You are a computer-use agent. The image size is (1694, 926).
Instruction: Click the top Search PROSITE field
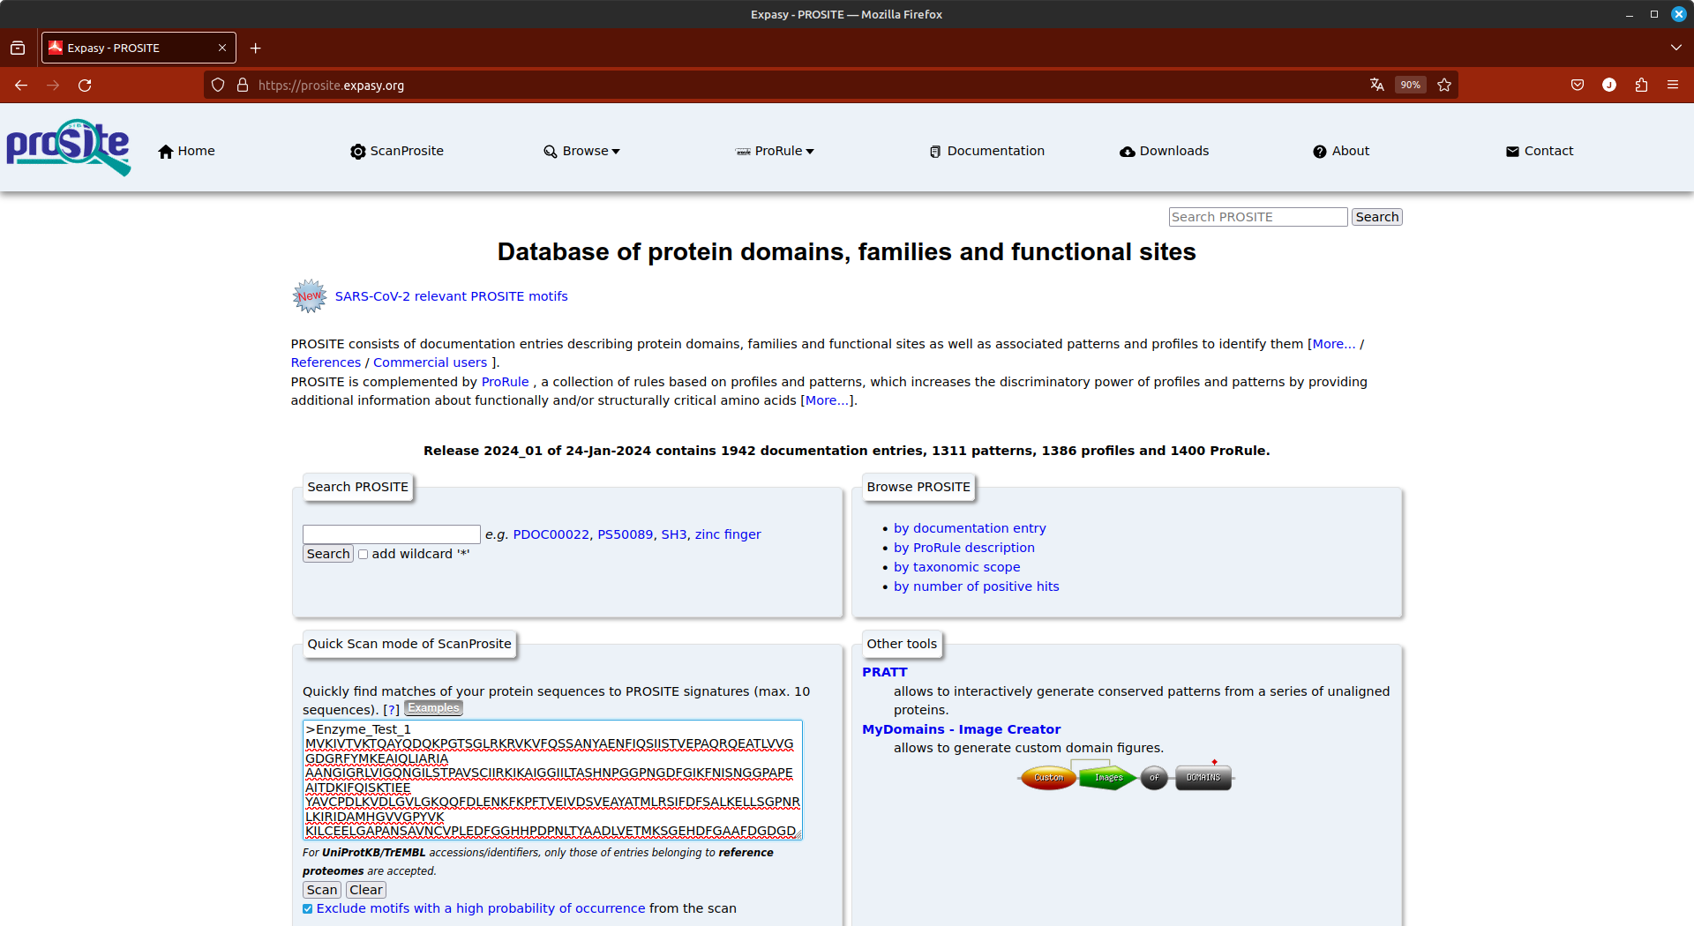coord(1258,217)
